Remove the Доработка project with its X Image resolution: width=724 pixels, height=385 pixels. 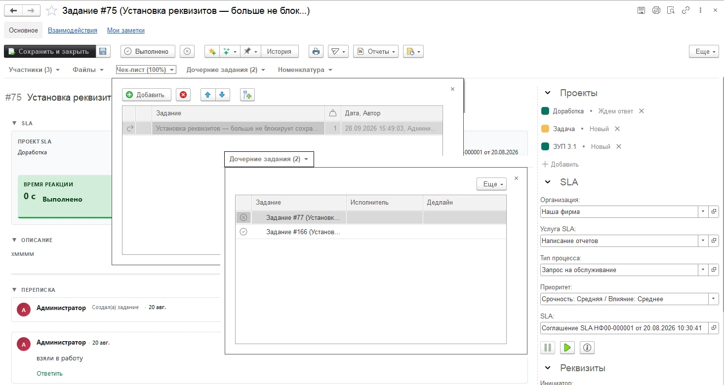point(642,111)
